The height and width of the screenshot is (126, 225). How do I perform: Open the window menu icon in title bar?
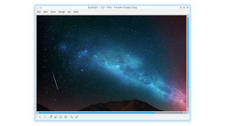[x=37, y=7]
